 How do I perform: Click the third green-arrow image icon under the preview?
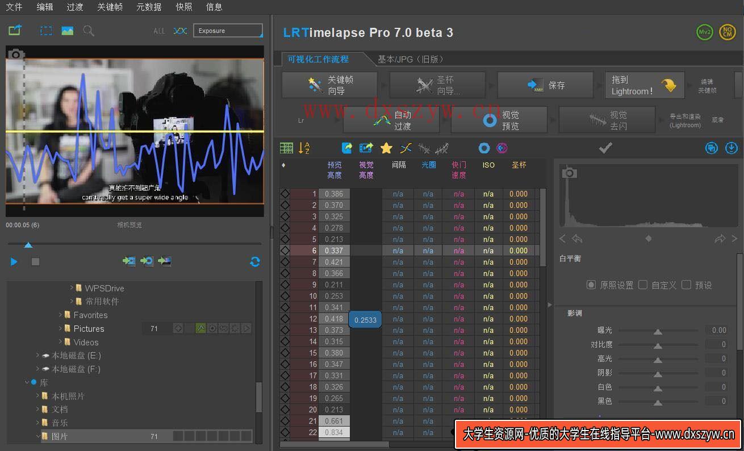tap(165, 261)
